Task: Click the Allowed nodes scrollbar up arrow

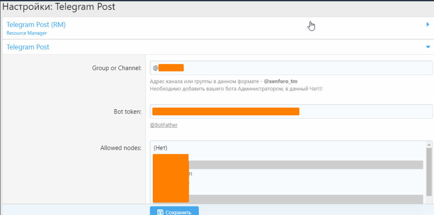Action: point(428,144)
